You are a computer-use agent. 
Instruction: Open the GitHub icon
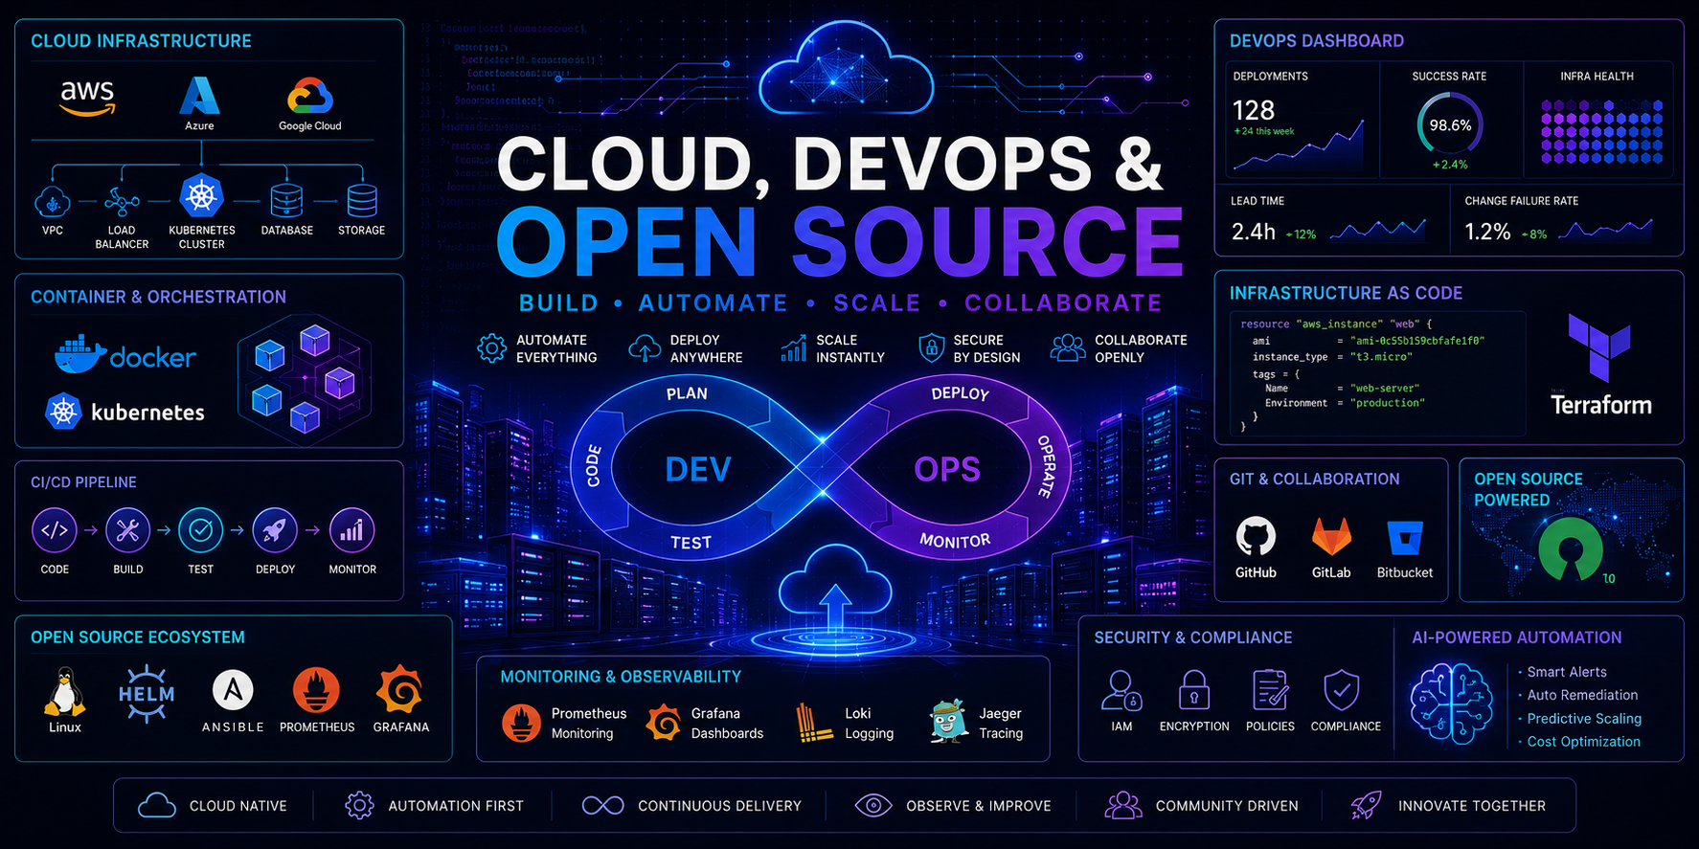coord(1256,536)
